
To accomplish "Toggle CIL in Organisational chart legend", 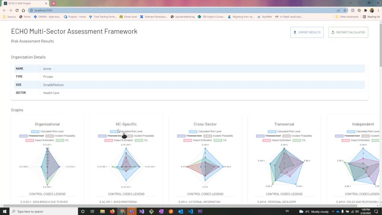I will tap(62, 140).
